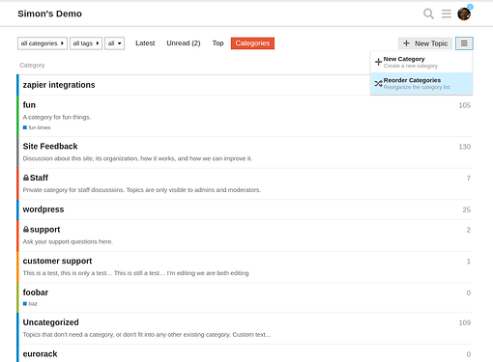This screenshot has height=362, width=493.
Task: Click the Site Feedback description text
Action: coord(137,158)
